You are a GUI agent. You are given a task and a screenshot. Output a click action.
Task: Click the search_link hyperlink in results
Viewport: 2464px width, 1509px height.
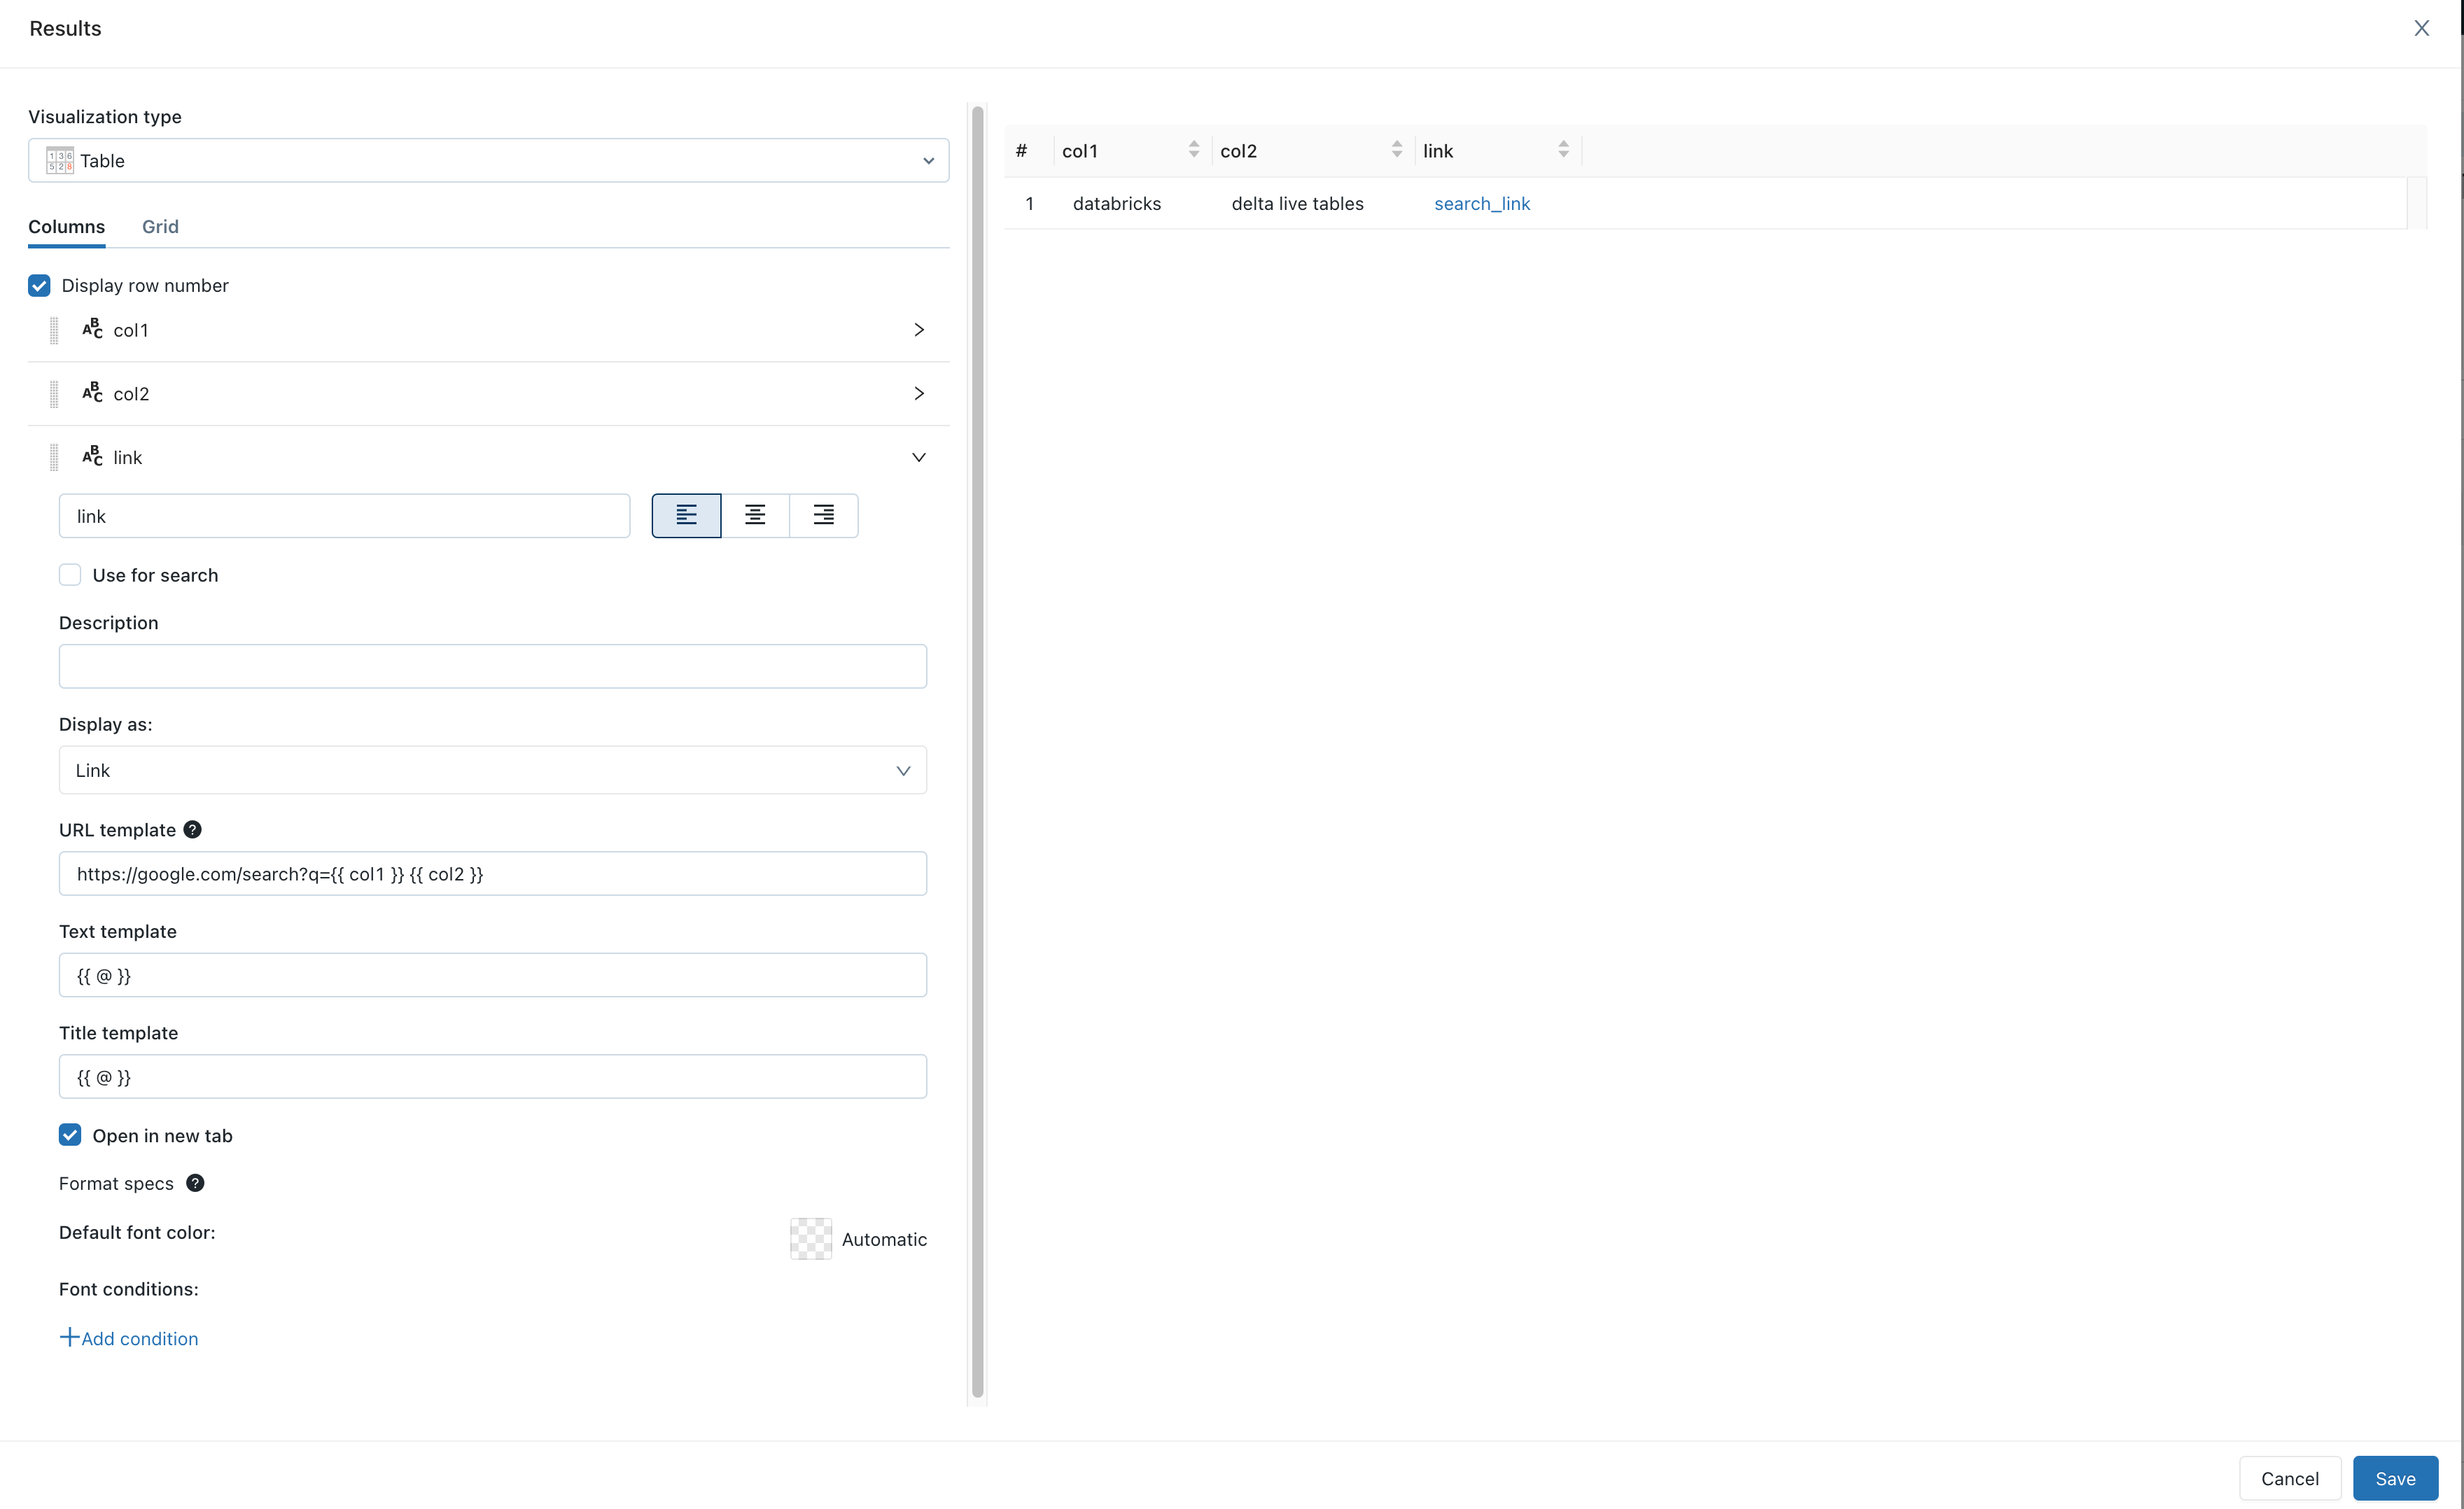[1482, 202]
